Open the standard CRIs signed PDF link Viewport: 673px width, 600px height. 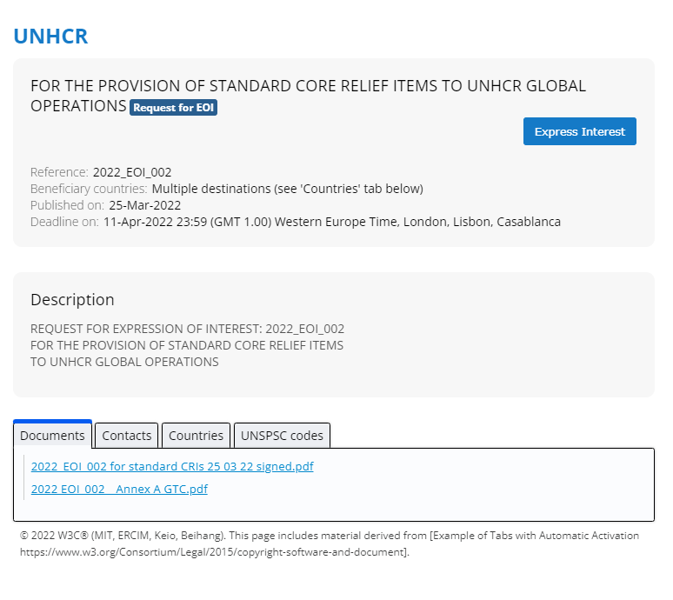(172, 467)
